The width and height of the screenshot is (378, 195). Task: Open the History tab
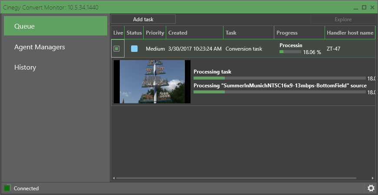25,67
